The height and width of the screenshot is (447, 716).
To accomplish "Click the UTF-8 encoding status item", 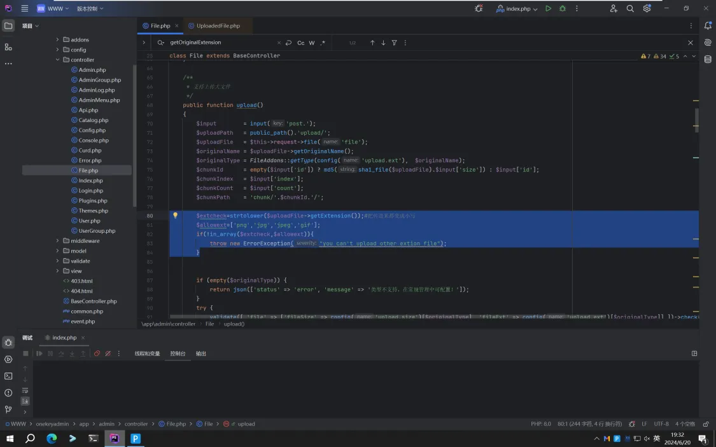I will tap(661, 423).
